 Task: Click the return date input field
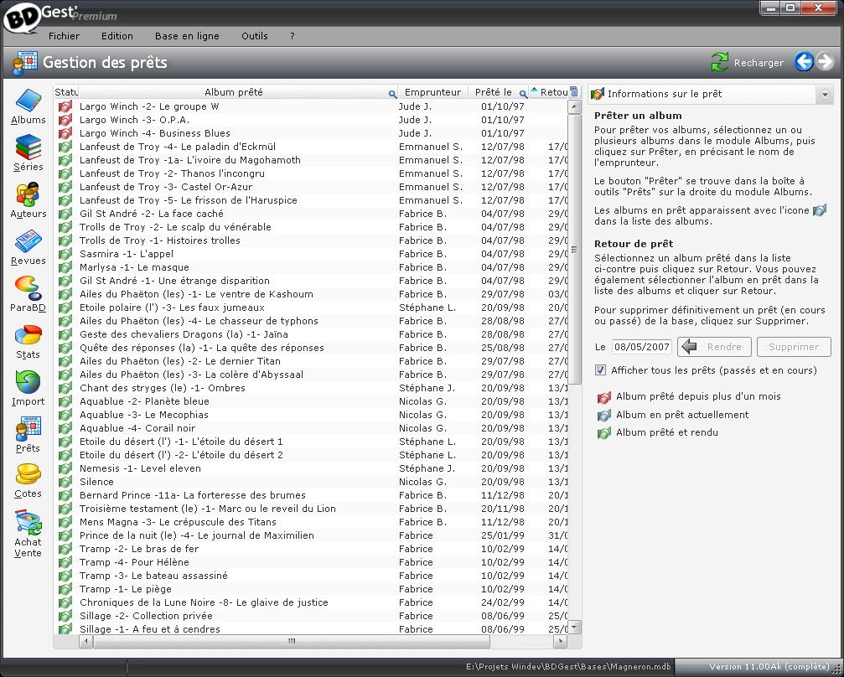pos(641,347)
